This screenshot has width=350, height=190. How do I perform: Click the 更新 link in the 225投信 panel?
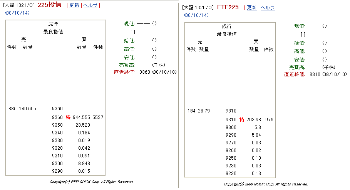point(74,5)
